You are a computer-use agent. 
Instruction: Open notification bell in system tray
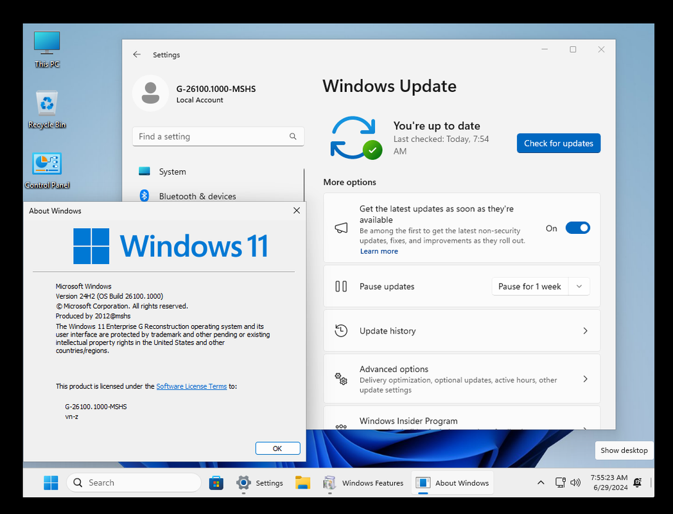point(638,483)
